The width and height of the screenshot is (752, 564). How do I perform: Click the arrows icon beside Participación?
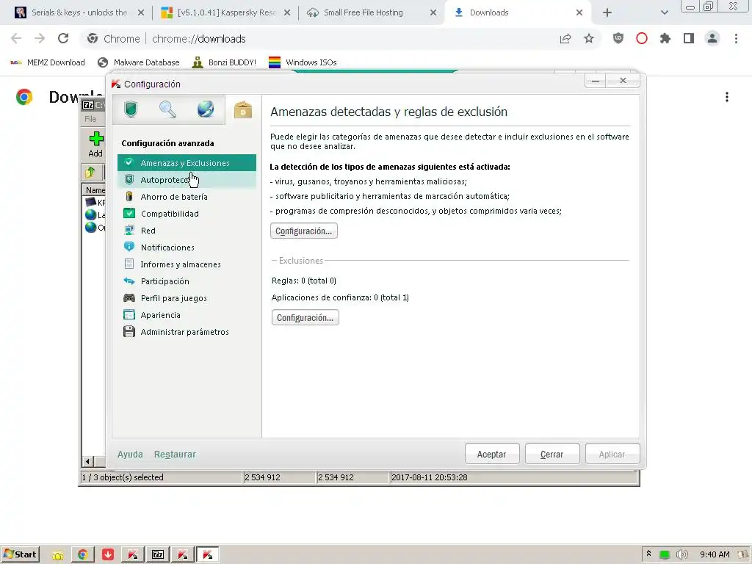click(x=129, y=281)
